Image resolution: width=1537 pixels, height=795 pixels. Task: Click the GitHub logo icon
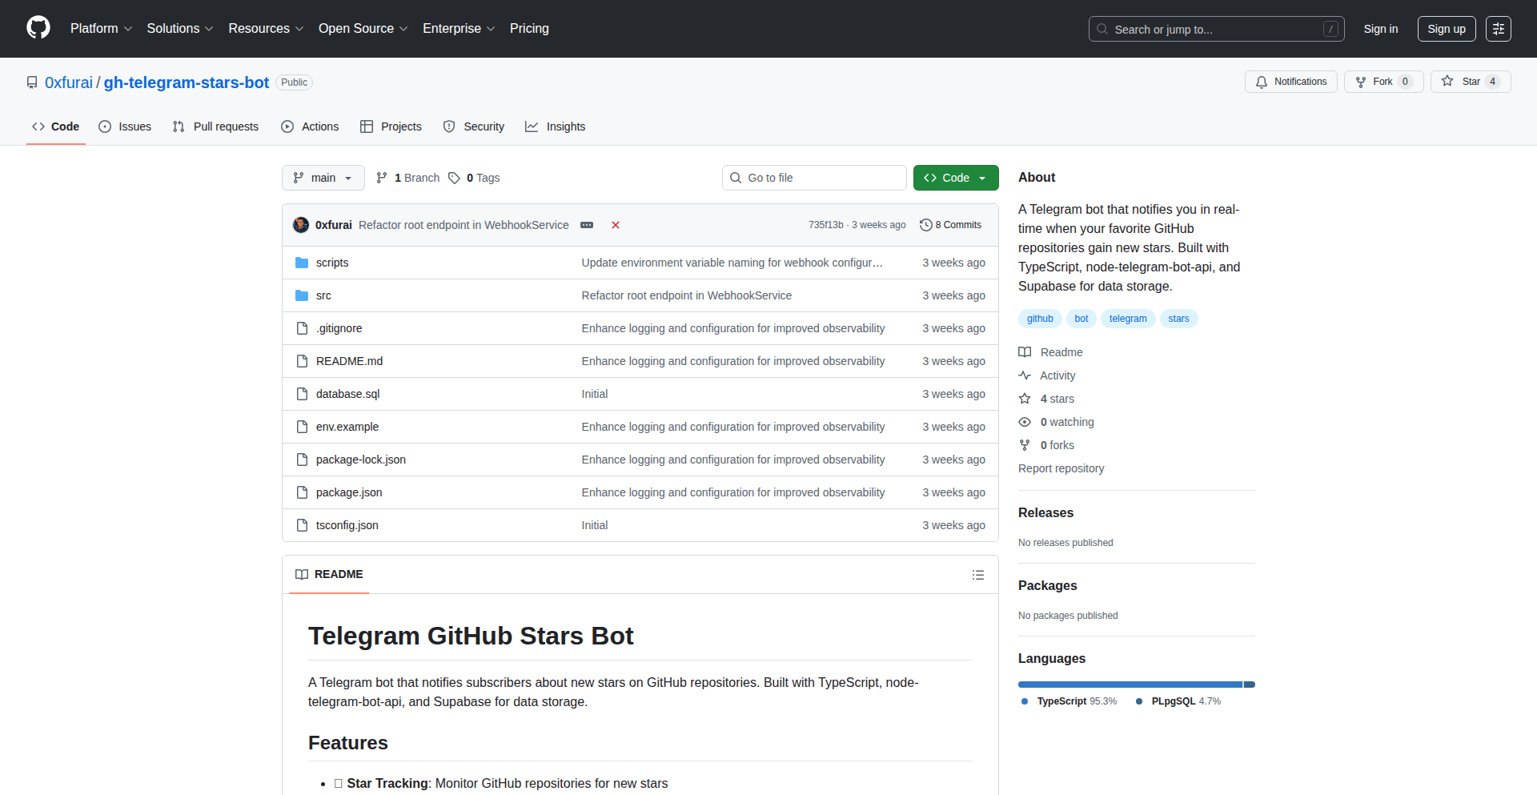[38, 28]
